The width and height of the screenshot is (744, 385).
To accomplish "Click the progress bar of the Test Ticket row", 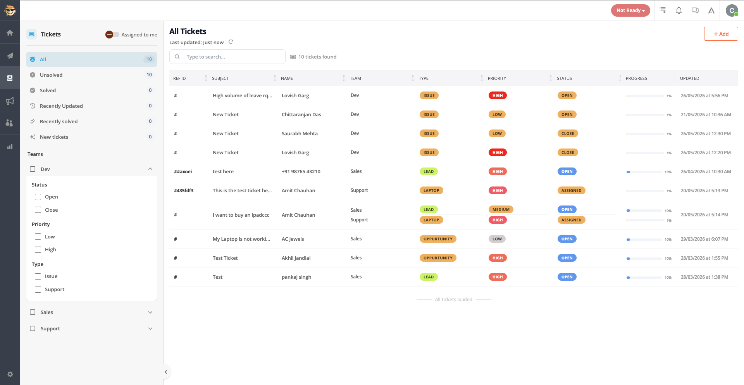I will pyautogui.click(x=644, y=259).
